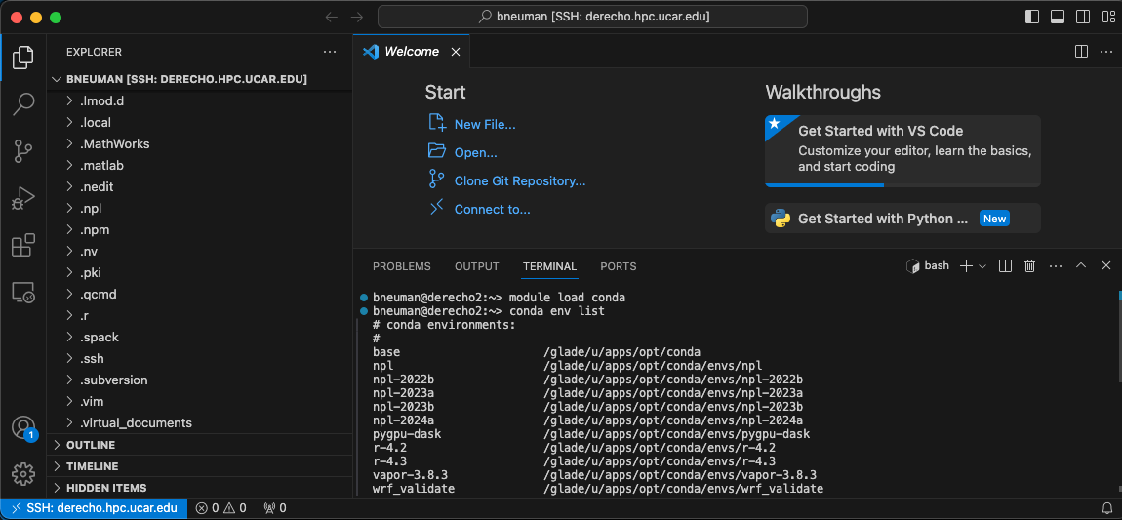Screen dimensions: 1122x520
Task: Select the .subversion folder row
Action: tap(200, 380)
